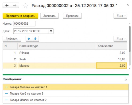Select the Молоко row cell
The image size is (132, 105).
pyautogui.click(x=57, y=66)
